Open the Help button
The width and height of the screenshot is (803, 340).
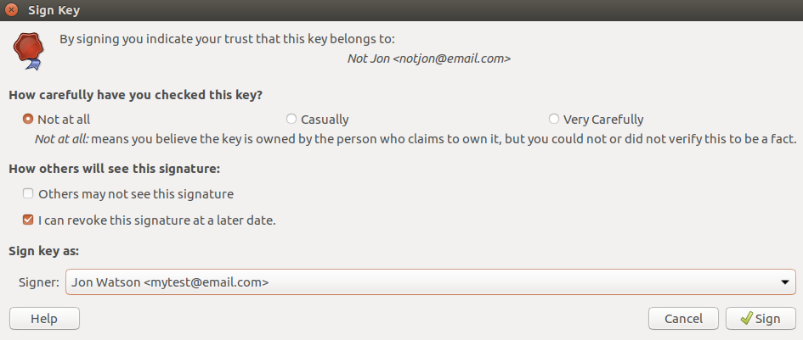[x=44, y=319]
